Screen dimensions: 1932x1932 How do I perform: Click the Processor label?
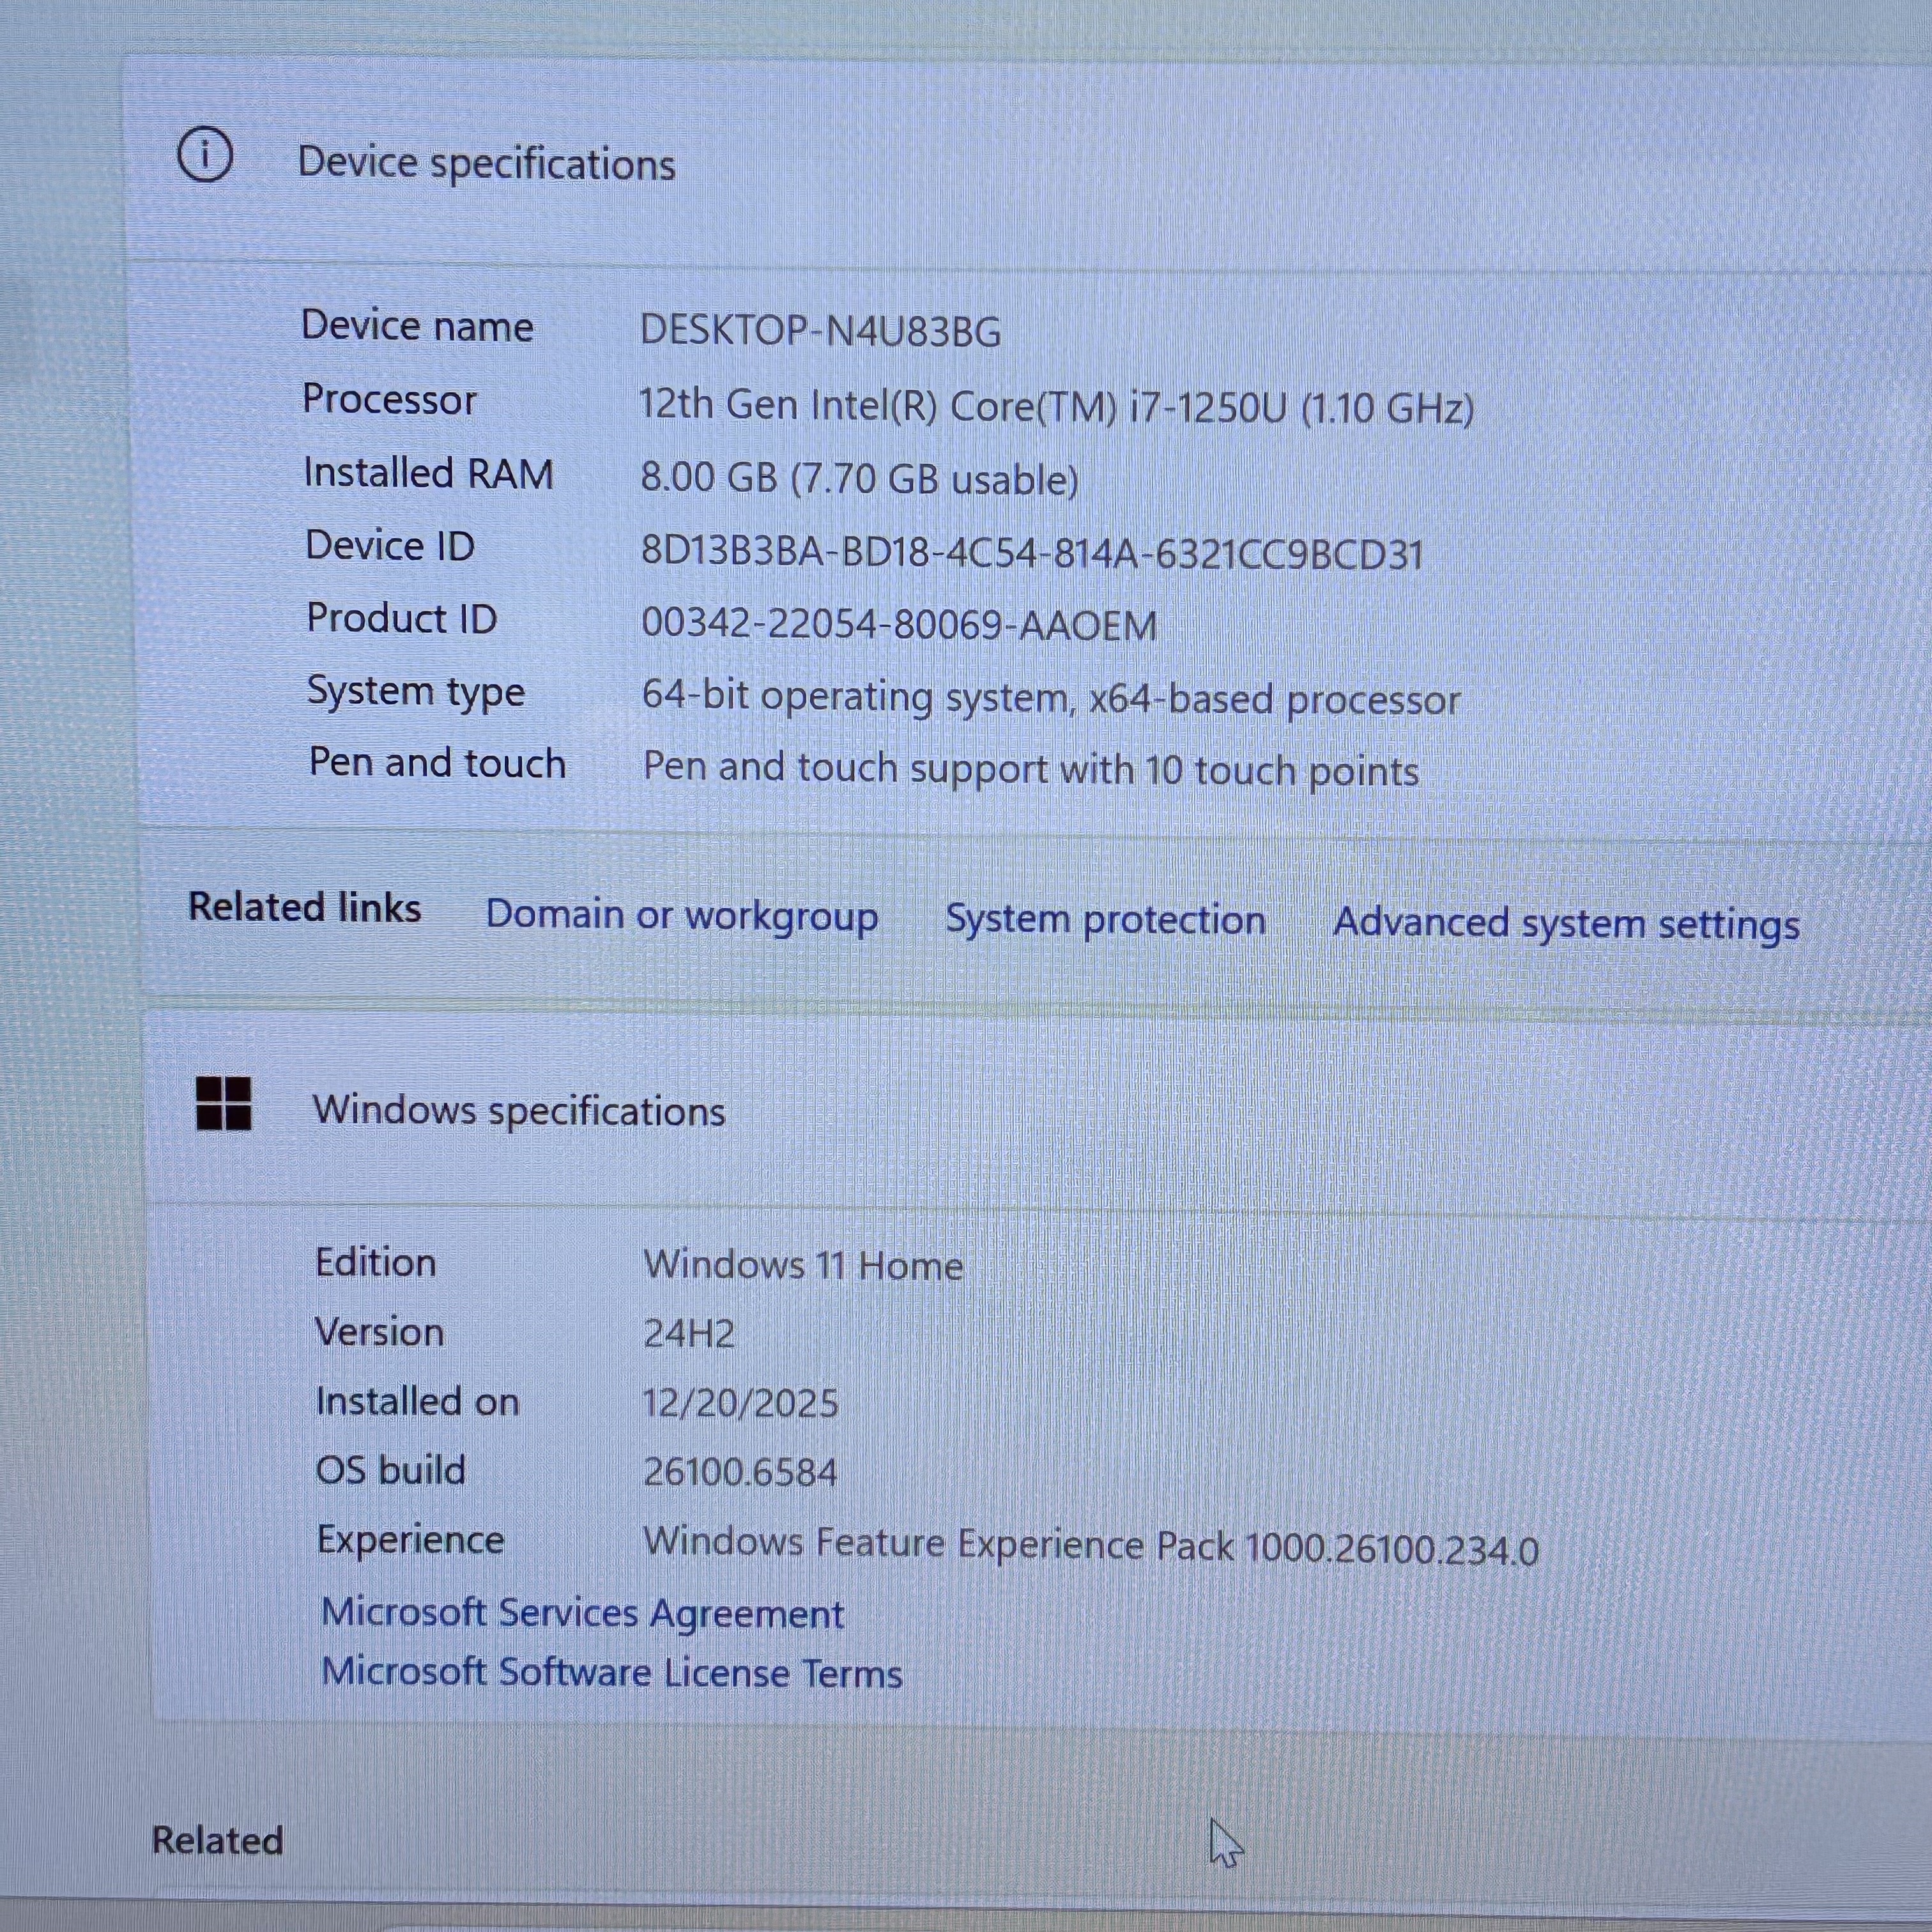(389, 399)
